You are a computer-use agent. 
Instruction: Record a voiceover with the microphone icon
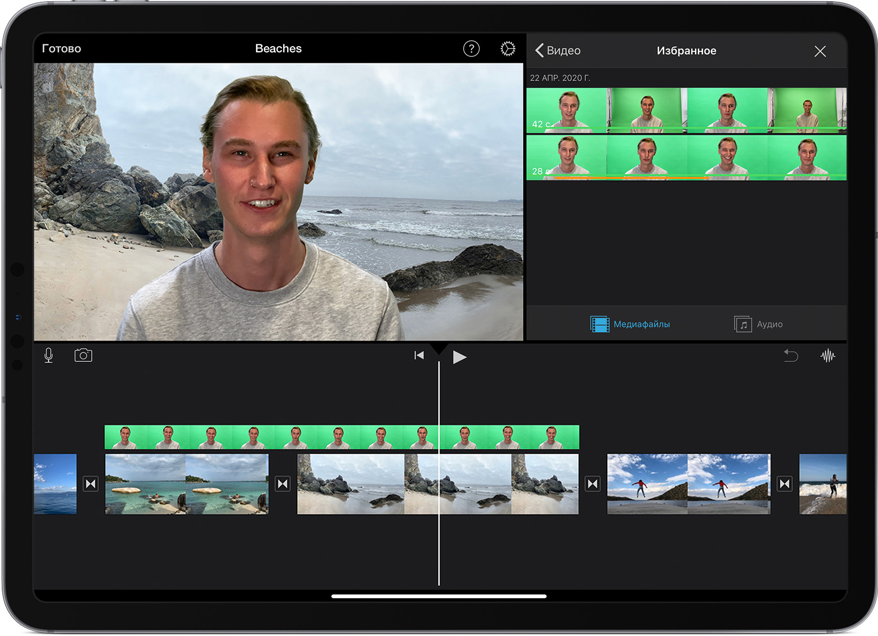coord(48,355)
